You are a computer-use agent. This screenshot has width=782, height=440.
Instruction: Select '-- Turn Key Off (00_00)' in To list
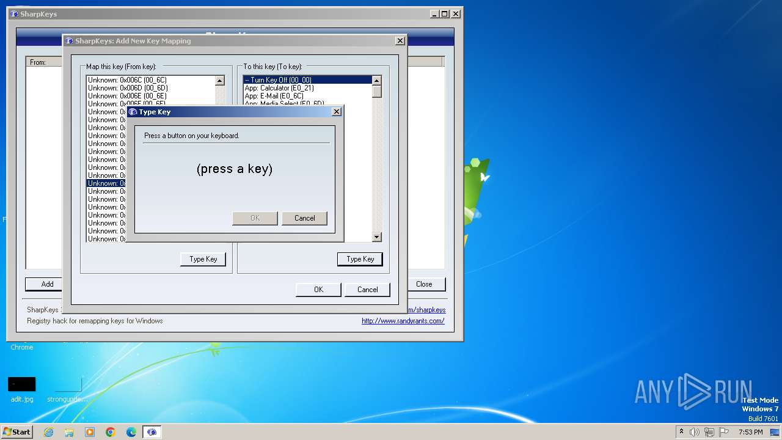pos(307,80)
